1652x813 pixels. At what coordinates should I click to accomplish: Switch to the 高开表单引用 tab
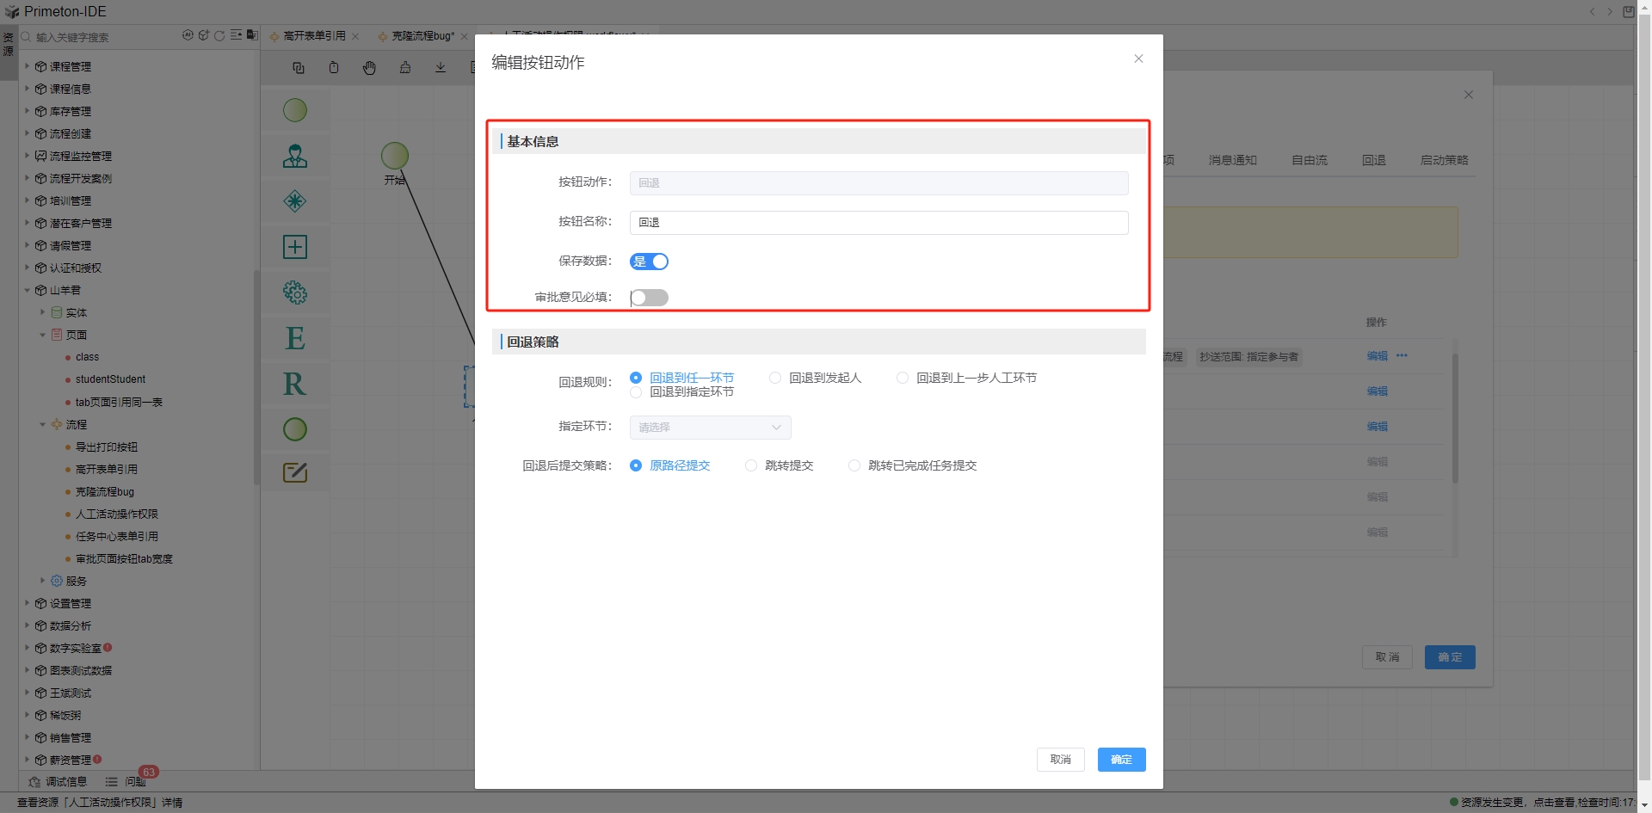click(314, 36)
